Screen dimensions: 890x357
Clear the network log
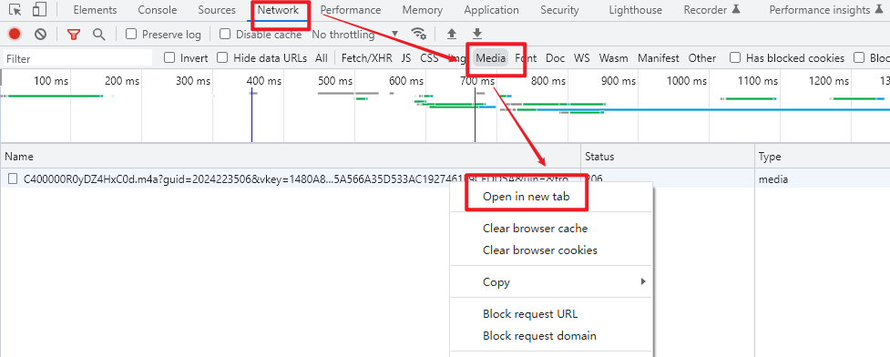click(x=40, y=34)
